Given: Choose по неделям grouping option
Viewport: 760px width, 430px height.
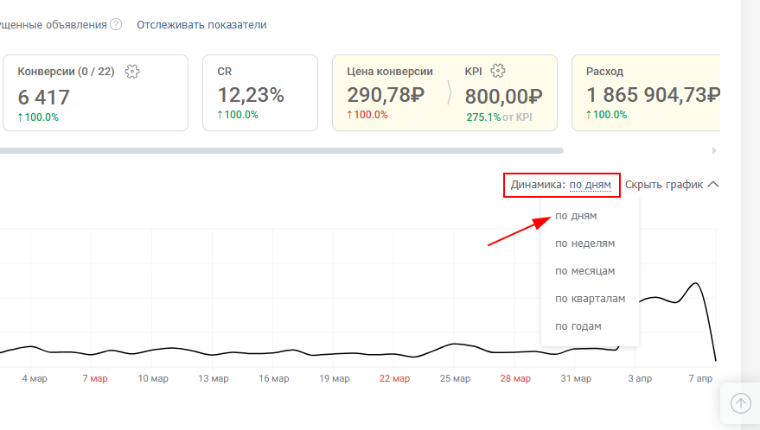Looking at the screenshot, I should click(584, 243).
